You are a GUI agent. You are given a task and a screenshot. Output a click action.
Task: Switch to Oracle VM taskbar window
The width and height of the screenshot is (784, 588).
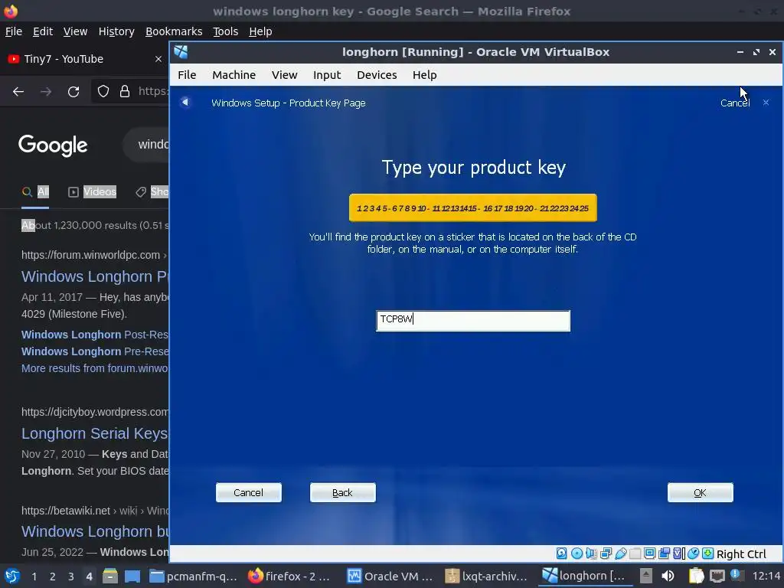coord(391,576)
